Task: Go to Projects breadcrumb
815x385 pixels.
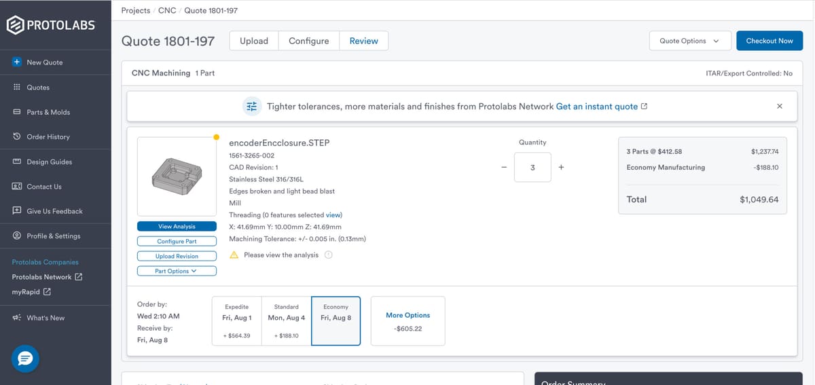Action: click(135, 10)
